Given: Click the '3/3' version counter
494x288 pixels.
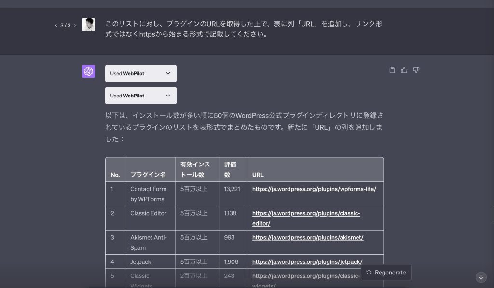Looking at the screenshot, I should tap(66, 25).
